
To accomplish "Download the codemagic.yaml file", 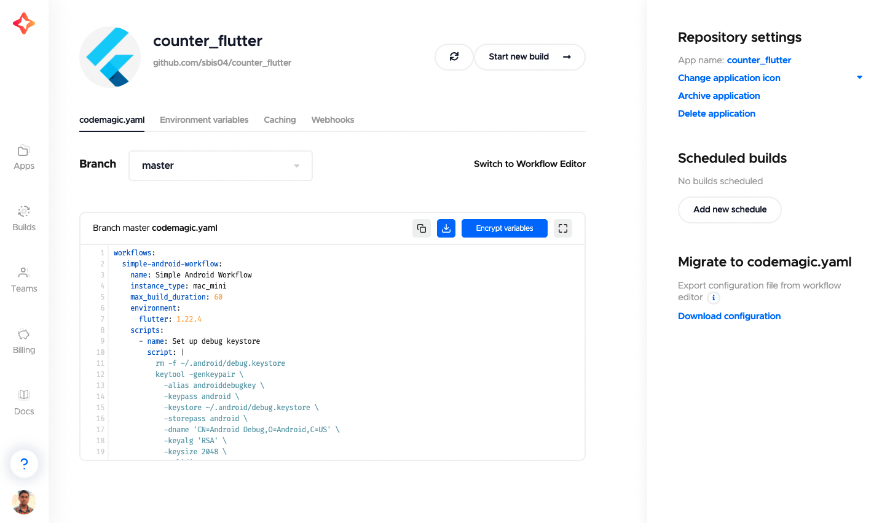I will pos(446,228).
